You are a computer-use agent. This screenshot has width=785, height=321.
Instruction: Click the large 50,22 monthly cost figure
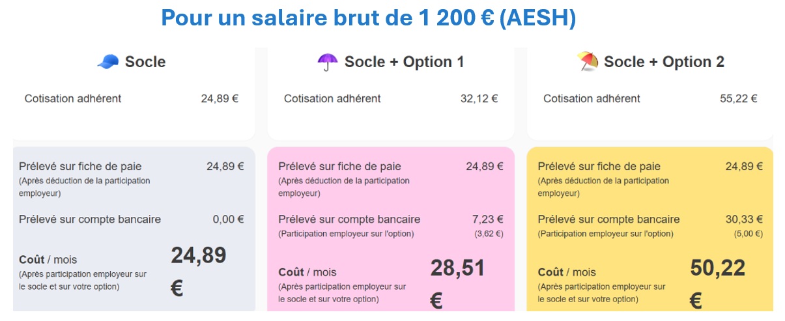coord(717,268)
